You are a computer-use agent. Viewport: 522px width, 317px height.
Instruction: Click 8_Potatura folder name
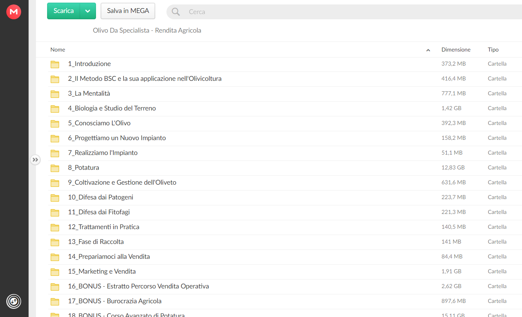83,168
